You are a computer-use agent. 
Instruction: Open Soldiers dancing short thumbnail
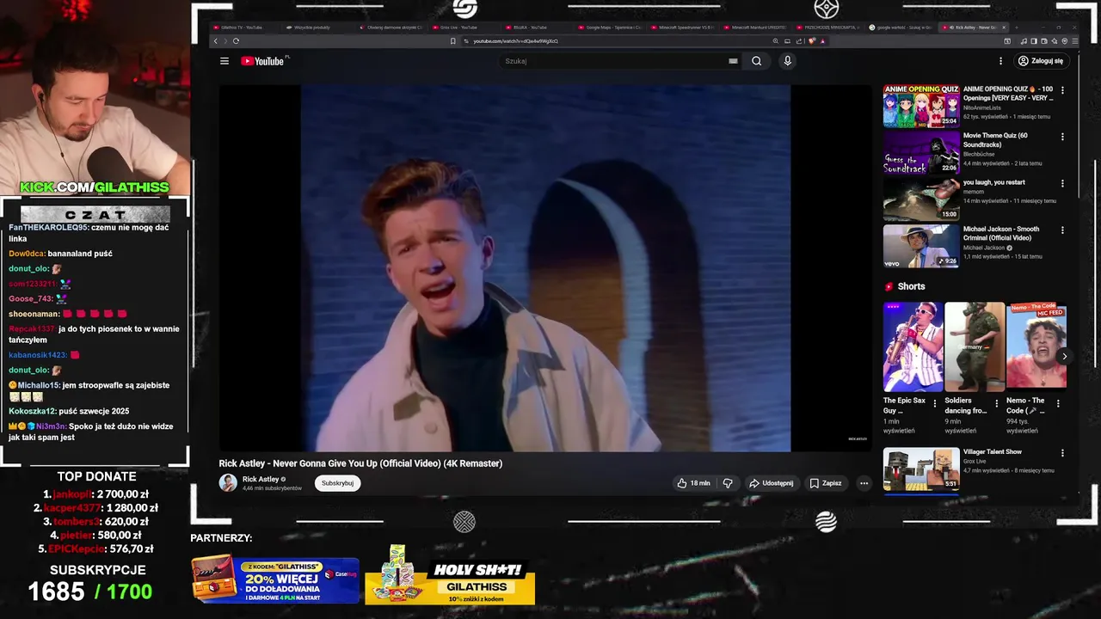coord(975,346)
